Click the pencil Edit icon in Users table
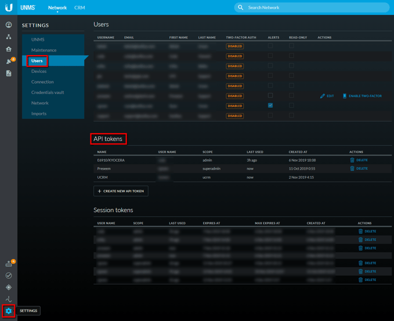The height and width of the screenshot is (321, 394). (x=322, y=96)
